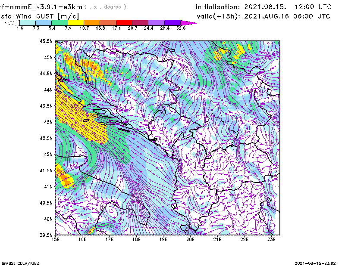This screenshot has height=266, width=345.
Task: Click the 22E longitude label
Action: point(244,239)
